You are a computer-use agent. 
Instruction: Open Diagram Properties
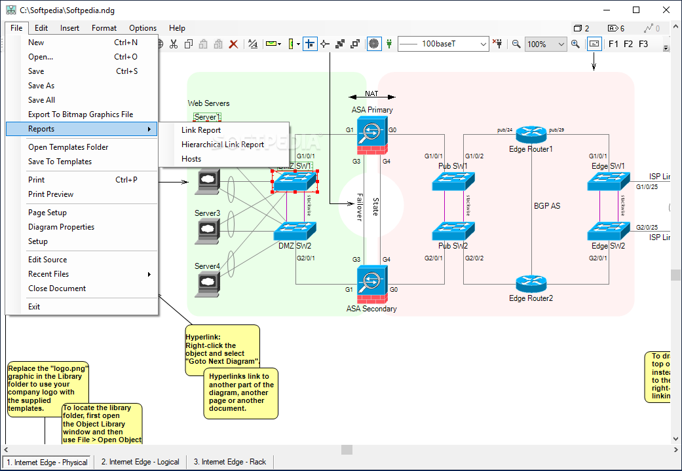[82, 227]
